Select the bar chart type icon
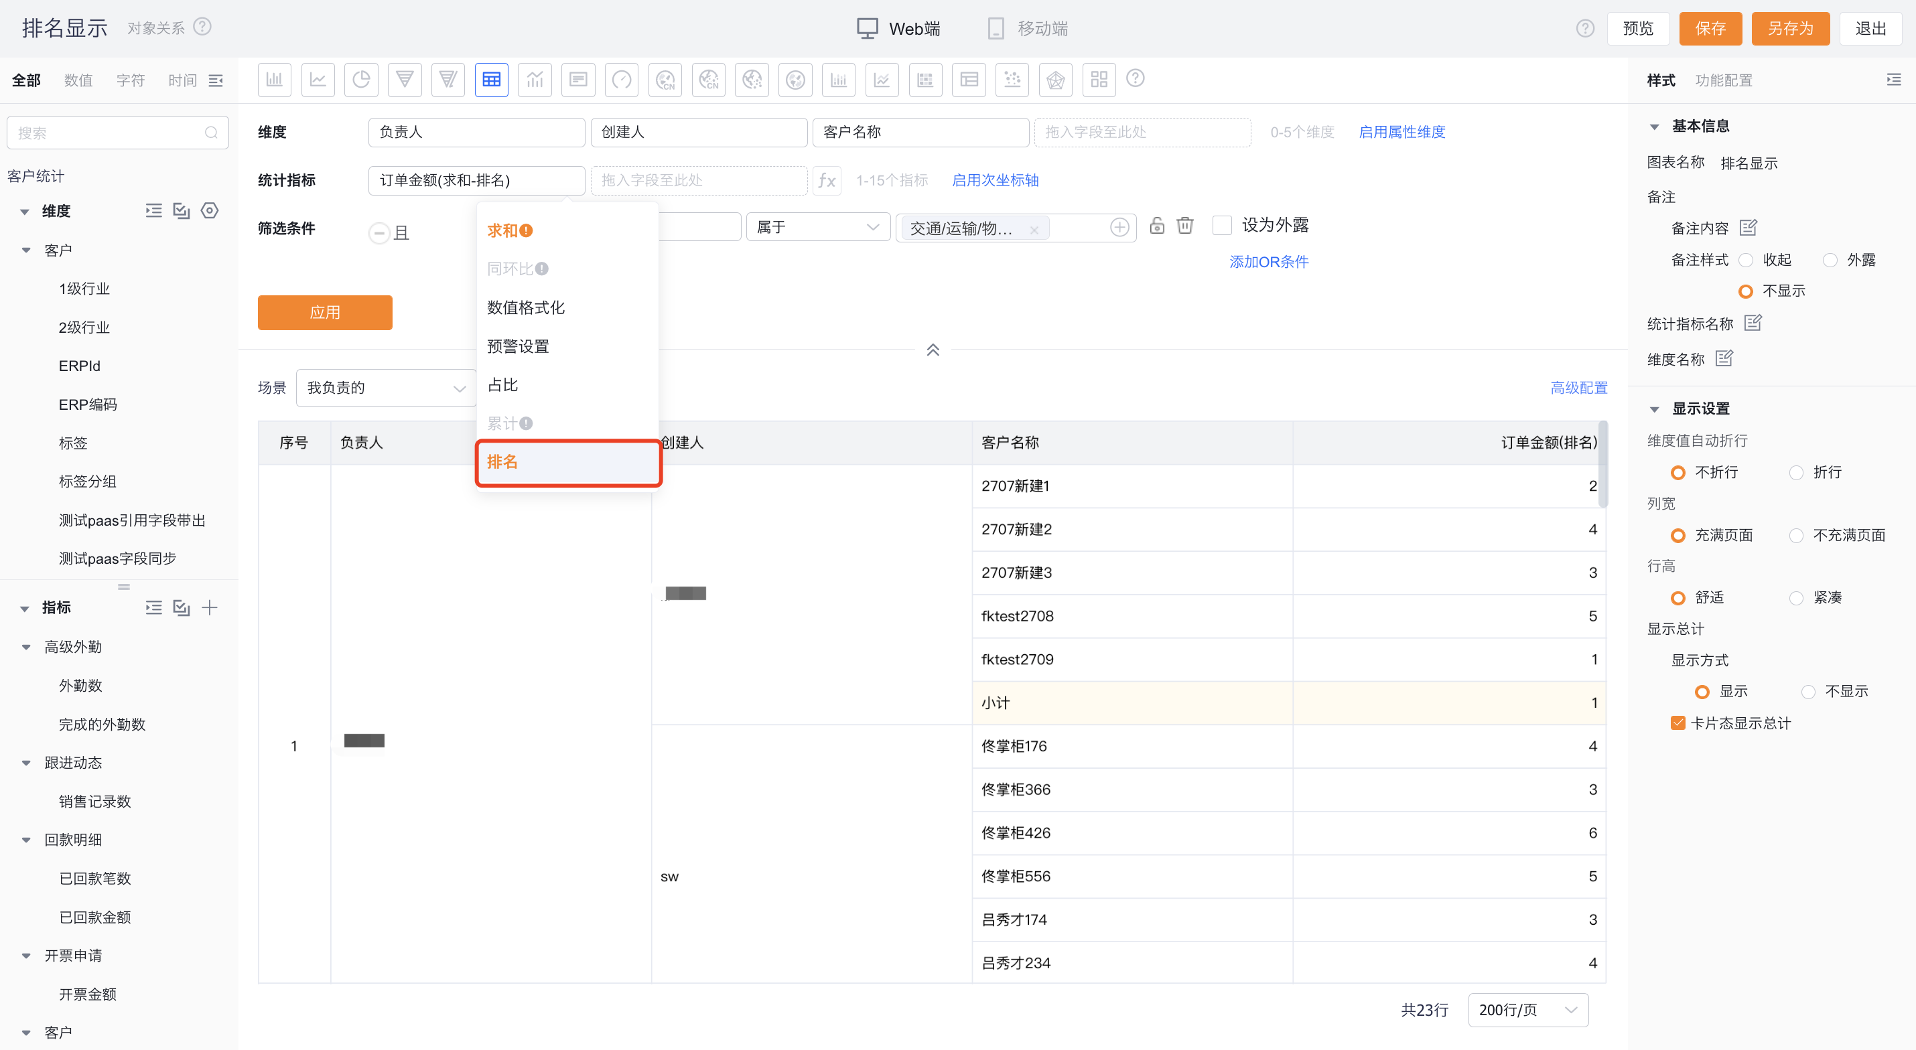 coord(275,80)
